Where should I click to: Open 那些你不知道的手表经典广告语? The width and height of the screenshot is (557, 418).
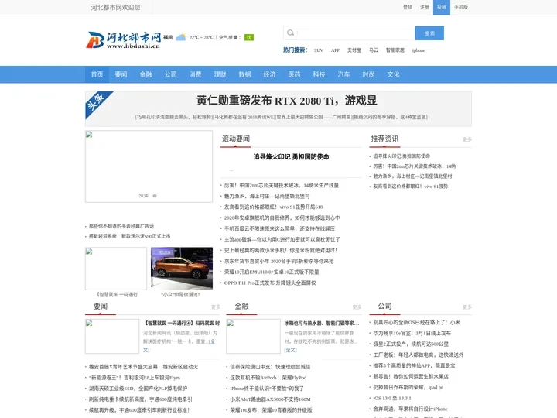tap(121, 226)
